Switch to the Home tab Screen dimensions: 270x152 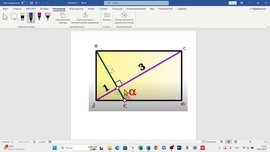pyautogui.click(x=17, y=8)
